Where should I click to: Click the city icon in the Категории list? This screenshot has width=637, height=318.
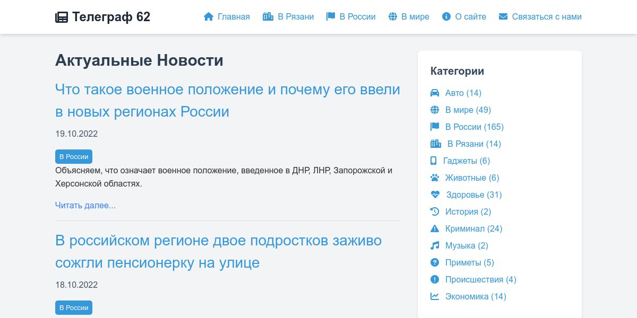[x=436, y=144]
